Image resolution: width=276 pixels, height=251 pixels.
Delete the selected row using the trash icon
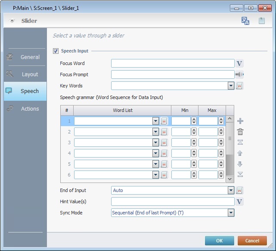tap(240, 132)
